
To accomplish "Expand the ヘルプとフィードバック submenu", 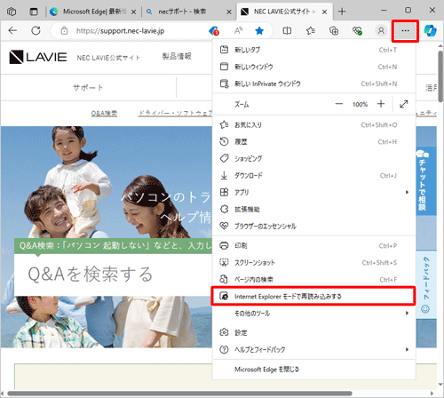I will click(x=313, y=349).
